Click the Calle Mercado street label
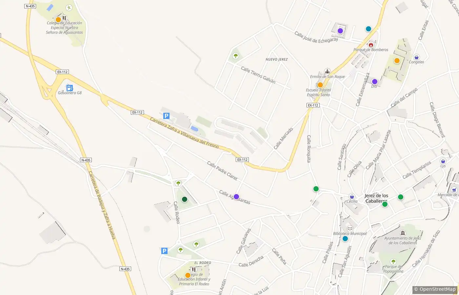The width and height of the screenshot is (459, 295). [x=283, y=139]
